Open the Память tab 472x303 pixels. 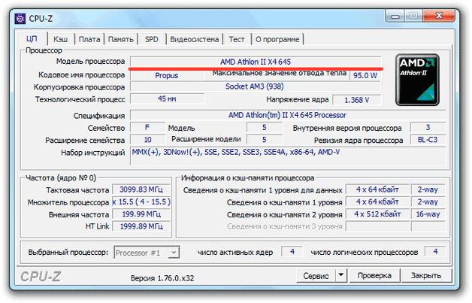click(121, 39)
